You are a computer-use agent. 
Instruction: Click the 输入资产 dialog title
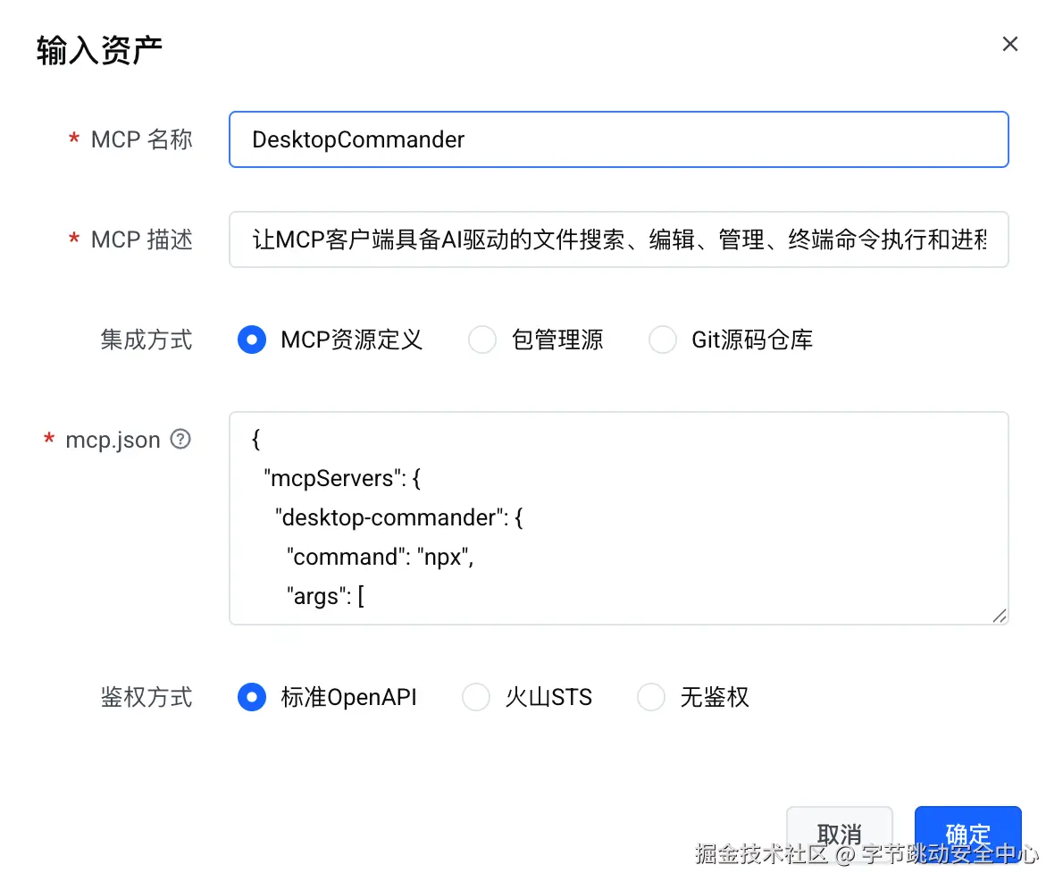99,51
